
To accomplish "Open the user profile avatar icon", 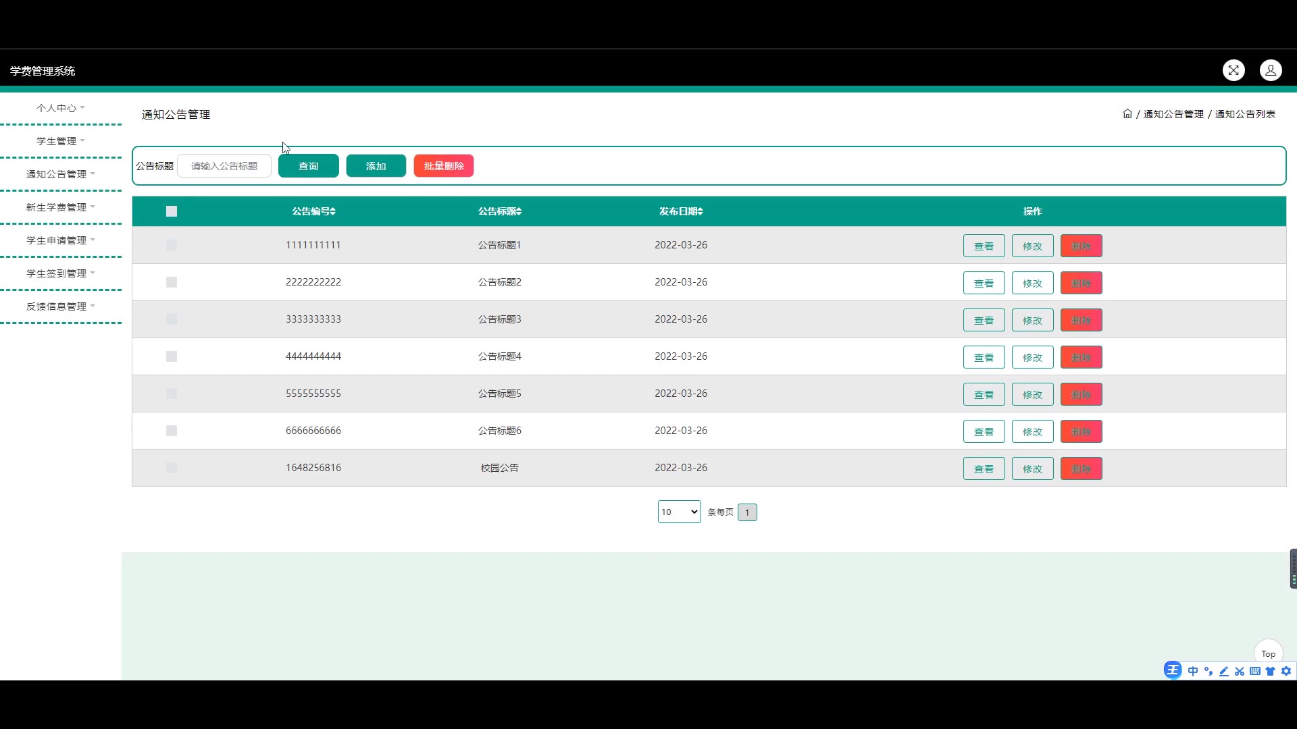I will (1271, 70).
